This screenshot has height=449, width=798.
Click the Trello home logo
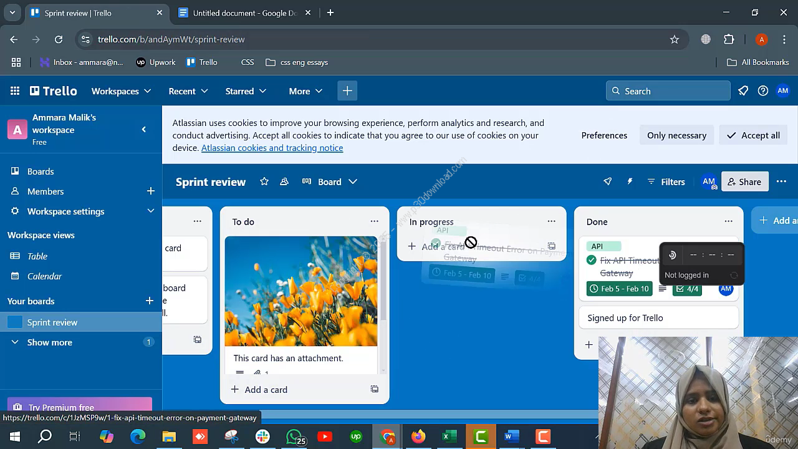click(54, 91)
